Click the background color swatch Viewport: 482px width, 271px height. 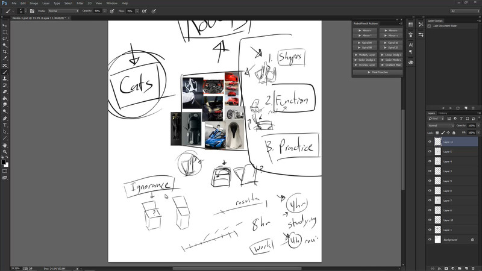(6, 164)
